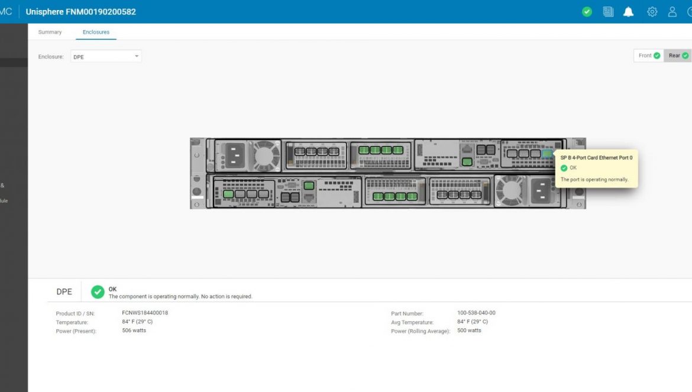The width and height of the screenshot is (692, 392).
Task: Click the serial number FCNWS184400018
Action: (145, 313)
